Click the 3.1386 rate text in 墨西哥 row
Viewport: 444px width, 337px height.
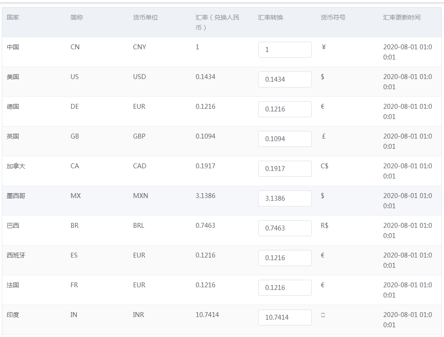click(205, 196)
